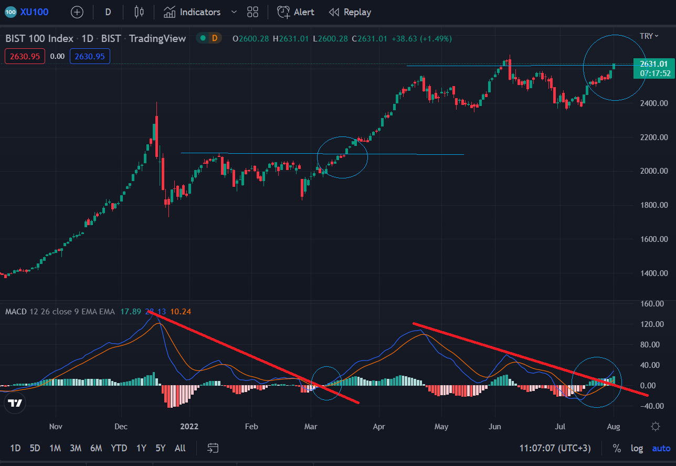676x466 pixels.
Task: Click the 120.00 MACD axis label
Action: (652, 324)
